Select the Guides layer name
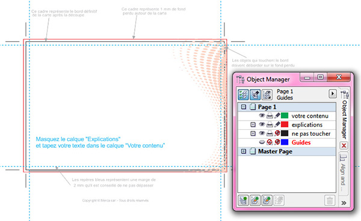 [x=301, y=142]
